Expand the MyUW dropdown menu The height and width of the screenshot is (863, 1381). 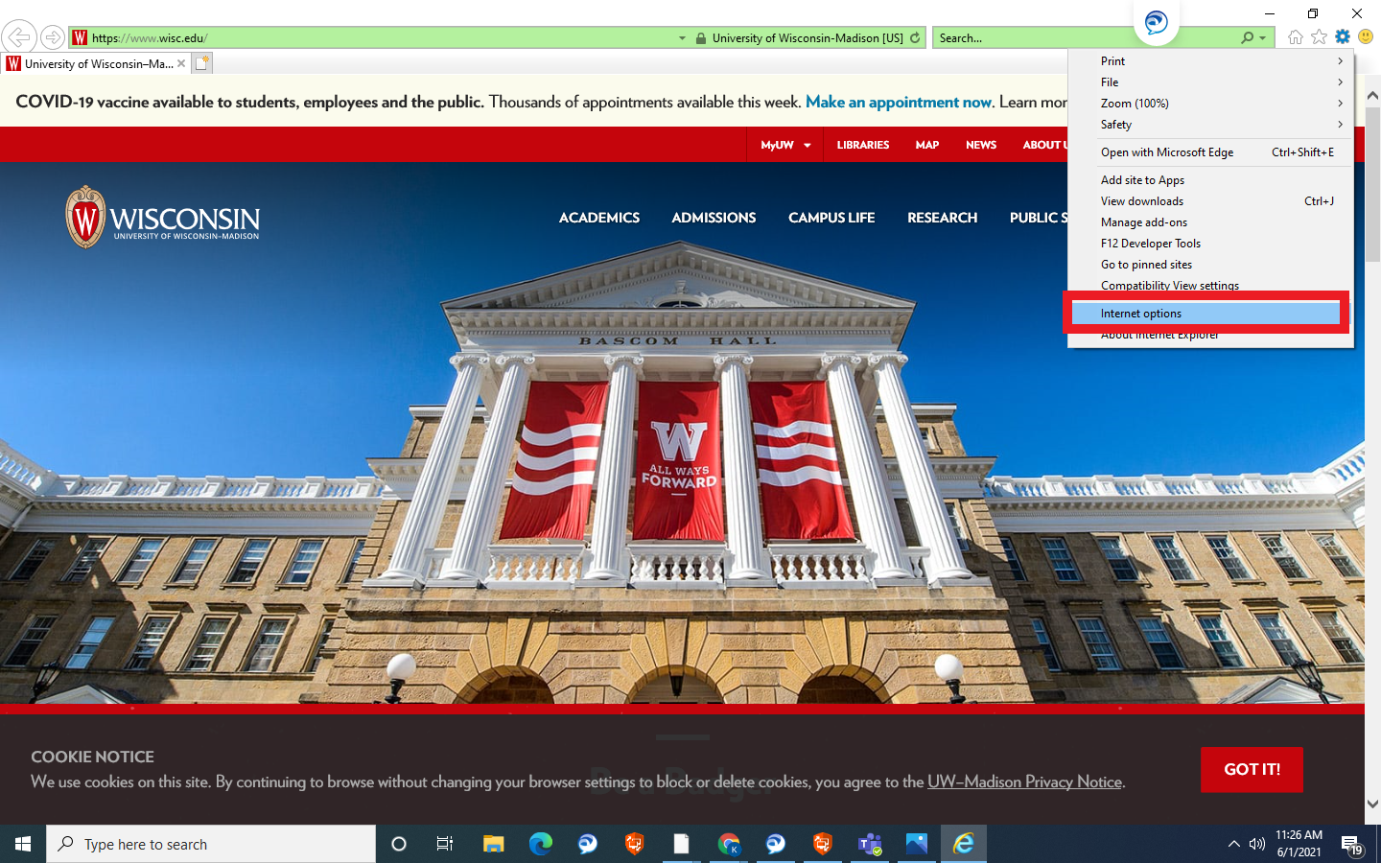(x=808, y=146)
